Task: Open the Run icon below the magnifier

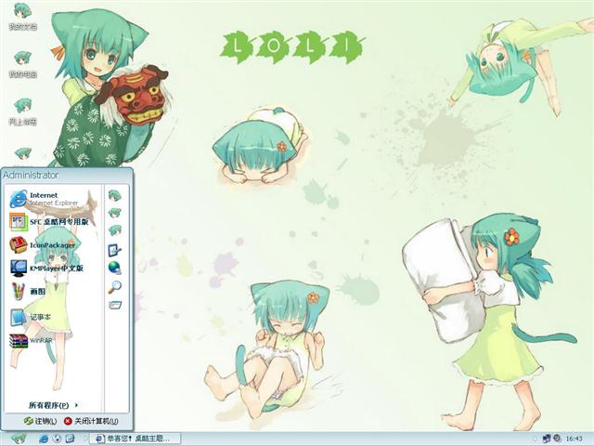Action: [115, 305]
